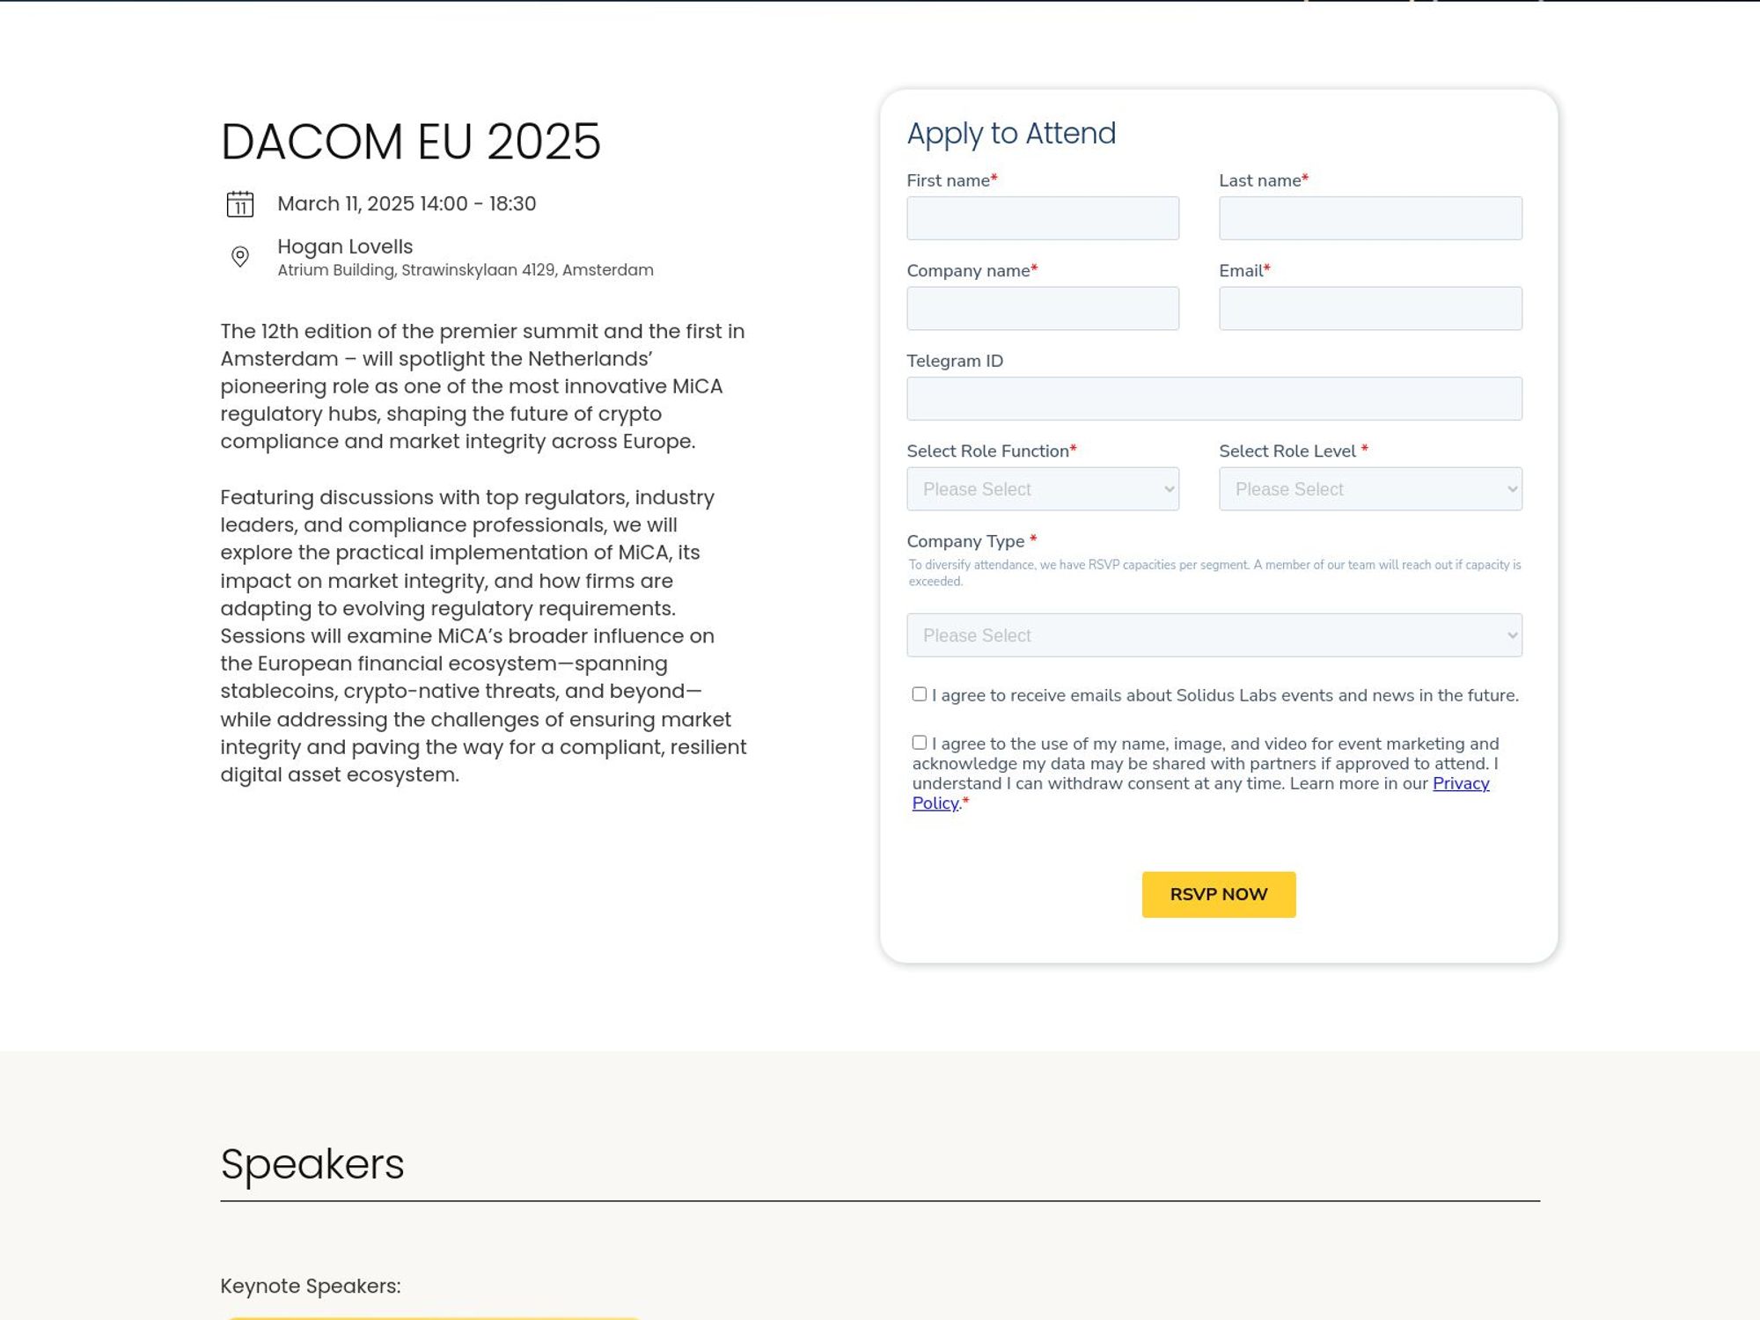
Task: Check agreement for name and image use
Action: pos(918,741)
